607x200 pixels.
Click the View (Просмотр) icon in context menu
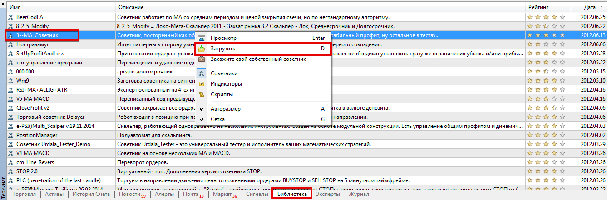pos(202,39)
